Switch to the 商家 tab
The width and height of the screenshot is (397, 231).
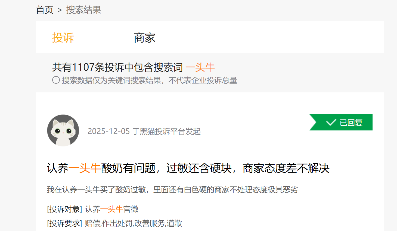tap(145, 38)
